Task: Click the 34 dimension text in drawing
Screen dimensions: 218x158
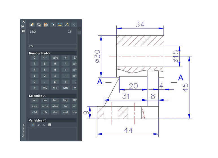Action: click(x=140, y=25)
